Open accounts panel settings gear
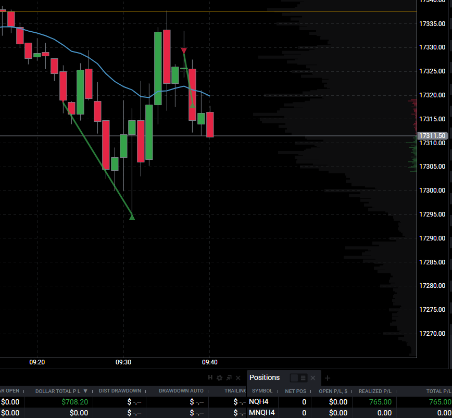Screen dimensions: 452x418 pyautogui.click(x=219, y=378)
